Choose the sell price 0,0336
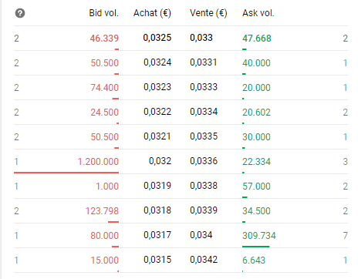358x279 pixels. click(204, 161)
